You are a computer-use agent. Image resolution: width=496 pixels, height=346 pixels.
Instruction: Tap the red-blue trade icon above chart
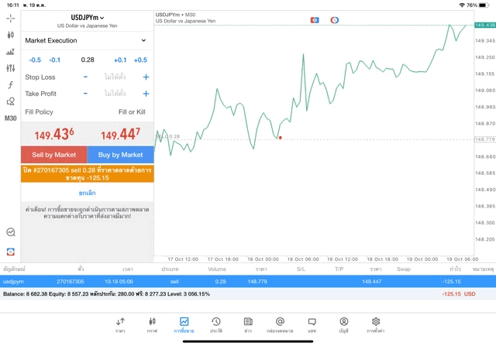click(315, 20)
